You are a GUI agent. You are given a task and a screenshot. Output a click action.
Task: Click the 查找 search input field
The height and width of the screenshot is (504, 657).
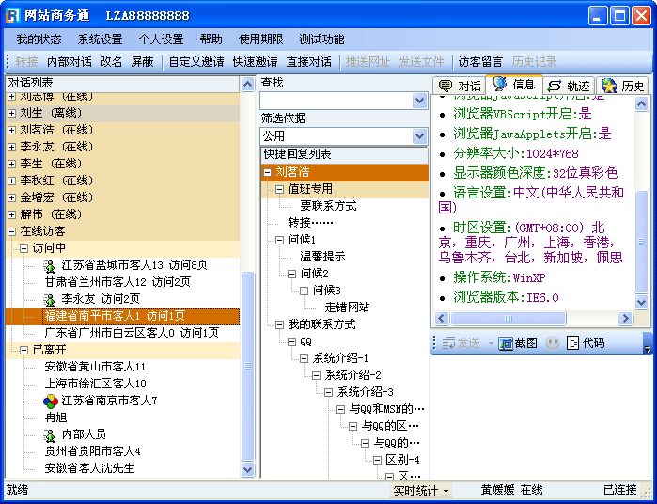click(336, 101)
